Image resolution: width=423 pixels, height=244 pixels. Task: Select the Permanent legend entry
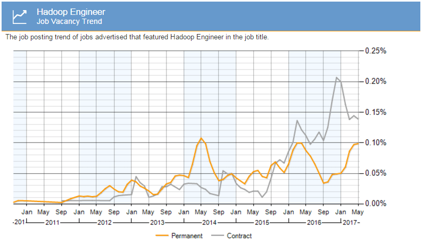pos(179,236)
